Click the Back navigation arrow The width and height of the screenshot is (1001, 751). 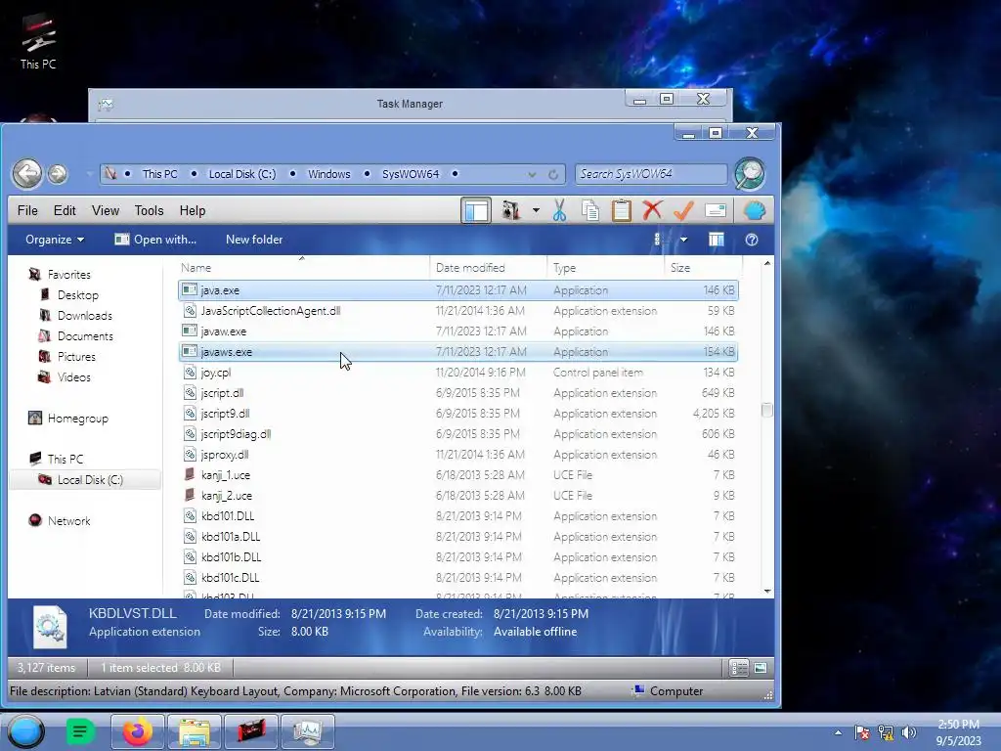tap(26, 174)
